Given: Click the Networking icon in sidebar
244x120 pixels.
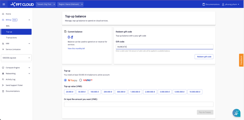Looking at the screenshot, I should pyautogui.click(x=3, y=73).
